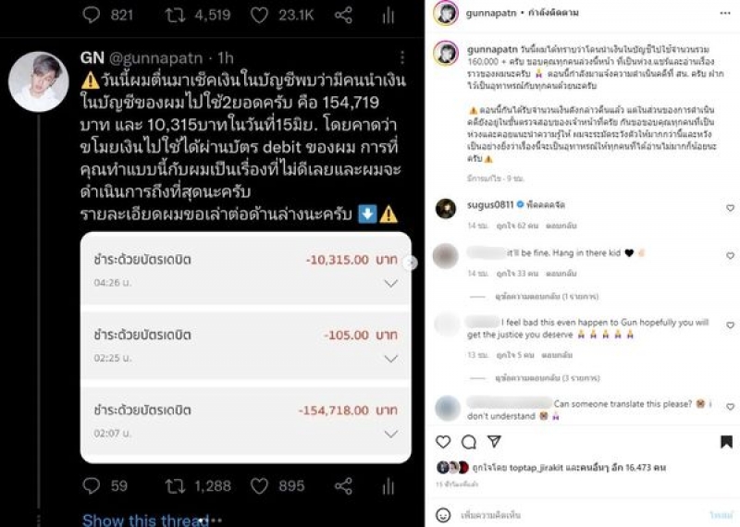
Task: Open emoji picker in comment box
Action: 443,515
